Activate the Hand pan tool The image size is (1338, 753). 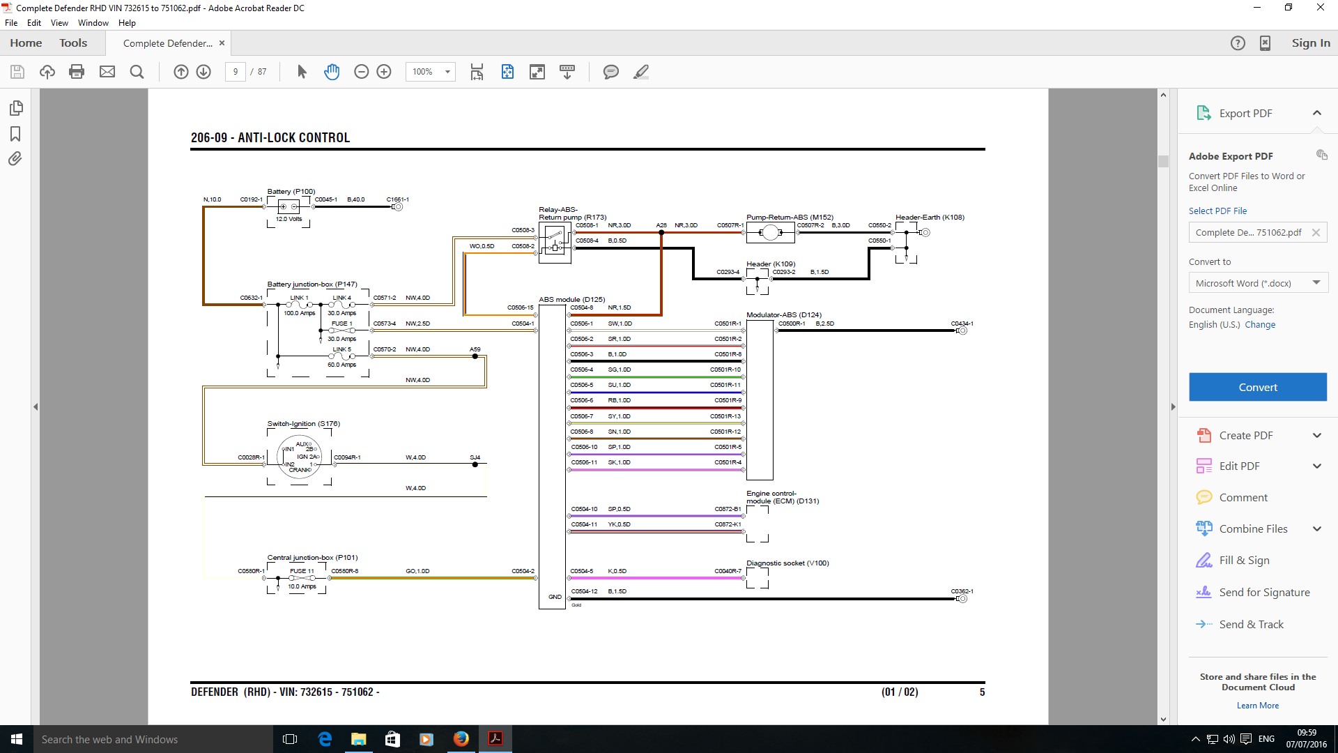(332, 72)
